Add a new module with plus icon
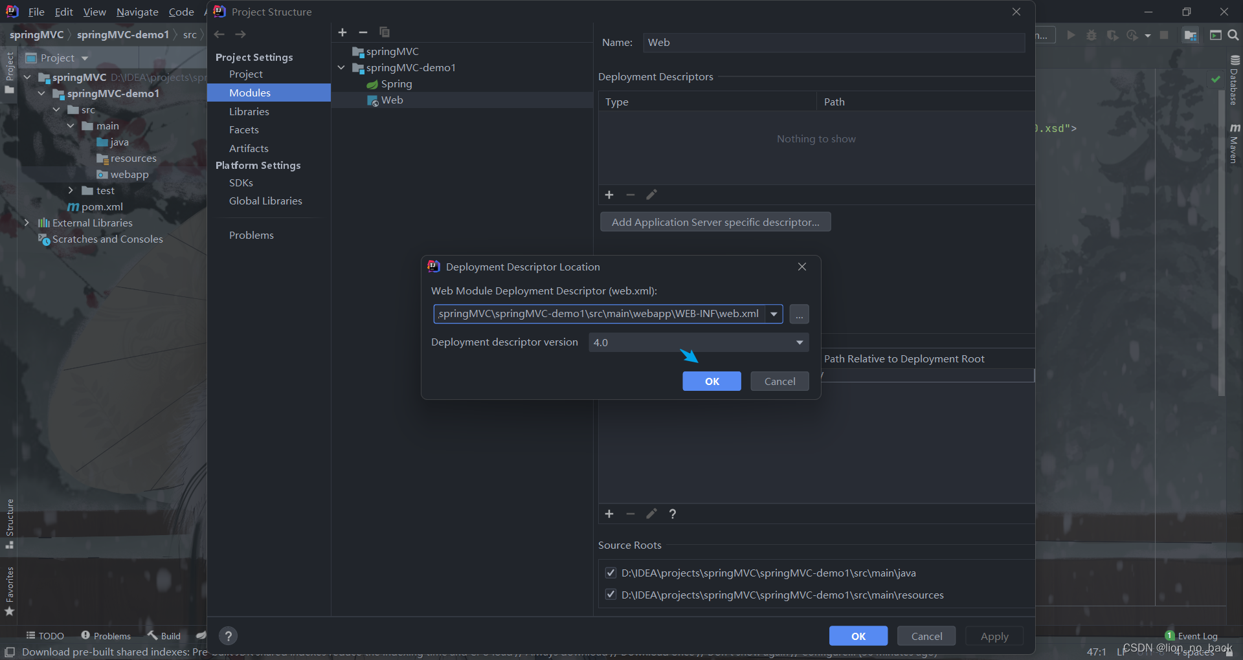Screen dimensions: 1243x660 [x=342, y=32]
